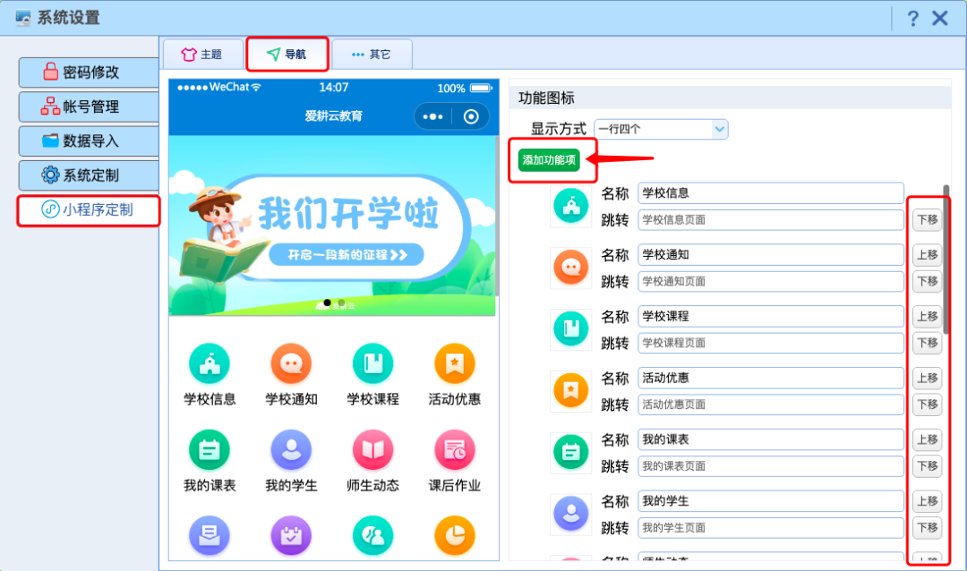Viewport: 967px width, 571px height.
Task: Click the 我的课表 calendar icon
Action: [x=209, y=450]
